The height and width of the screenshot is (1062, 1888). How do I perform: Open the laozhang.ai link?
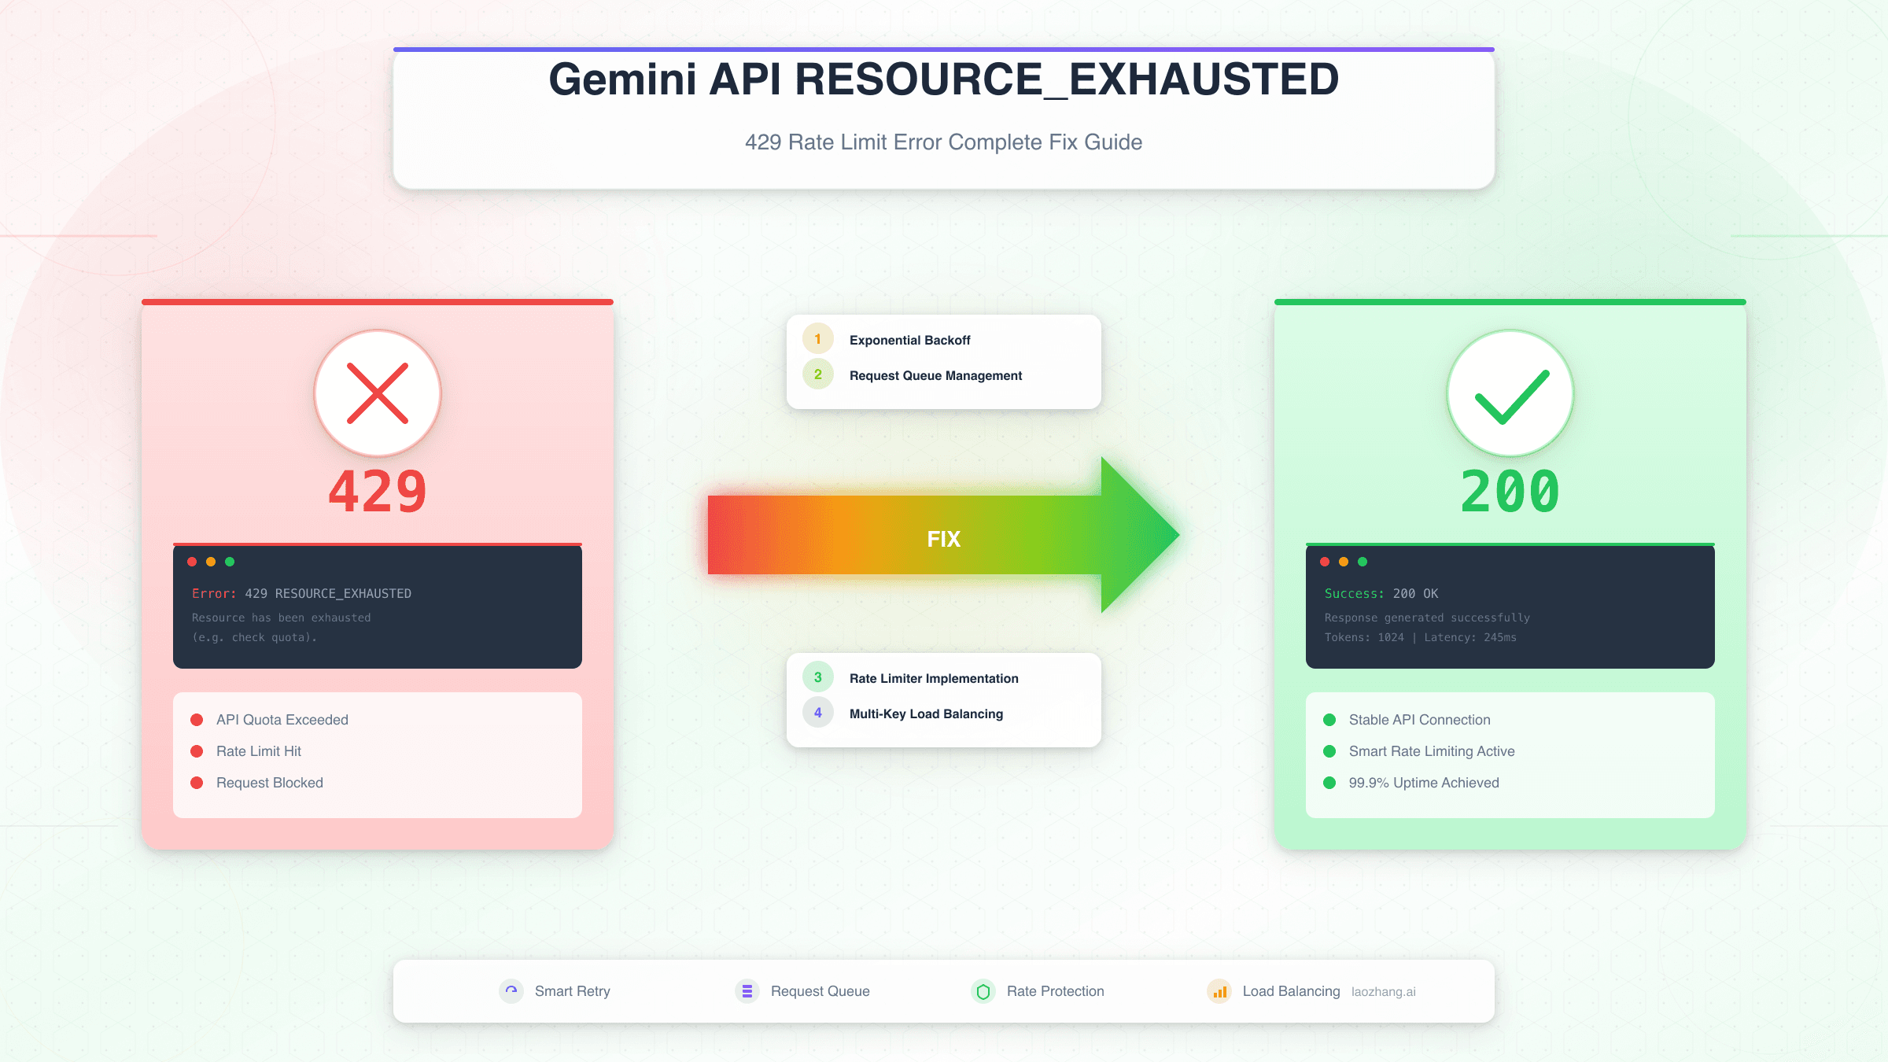pyautogui.click(x=1383, y=991)
